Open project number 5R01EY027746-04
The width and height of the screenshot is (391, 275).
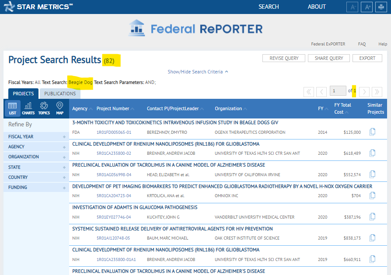click(114, 217)
